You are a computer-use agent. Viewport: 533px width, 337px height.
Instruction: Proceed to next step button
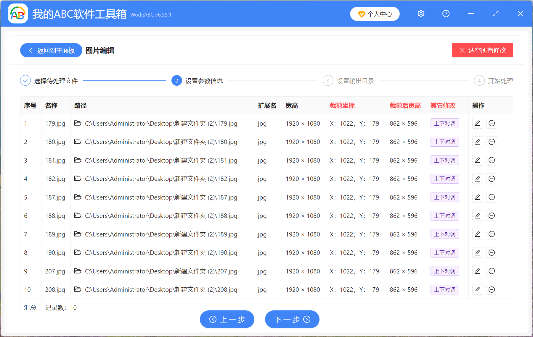click(292, 319)
